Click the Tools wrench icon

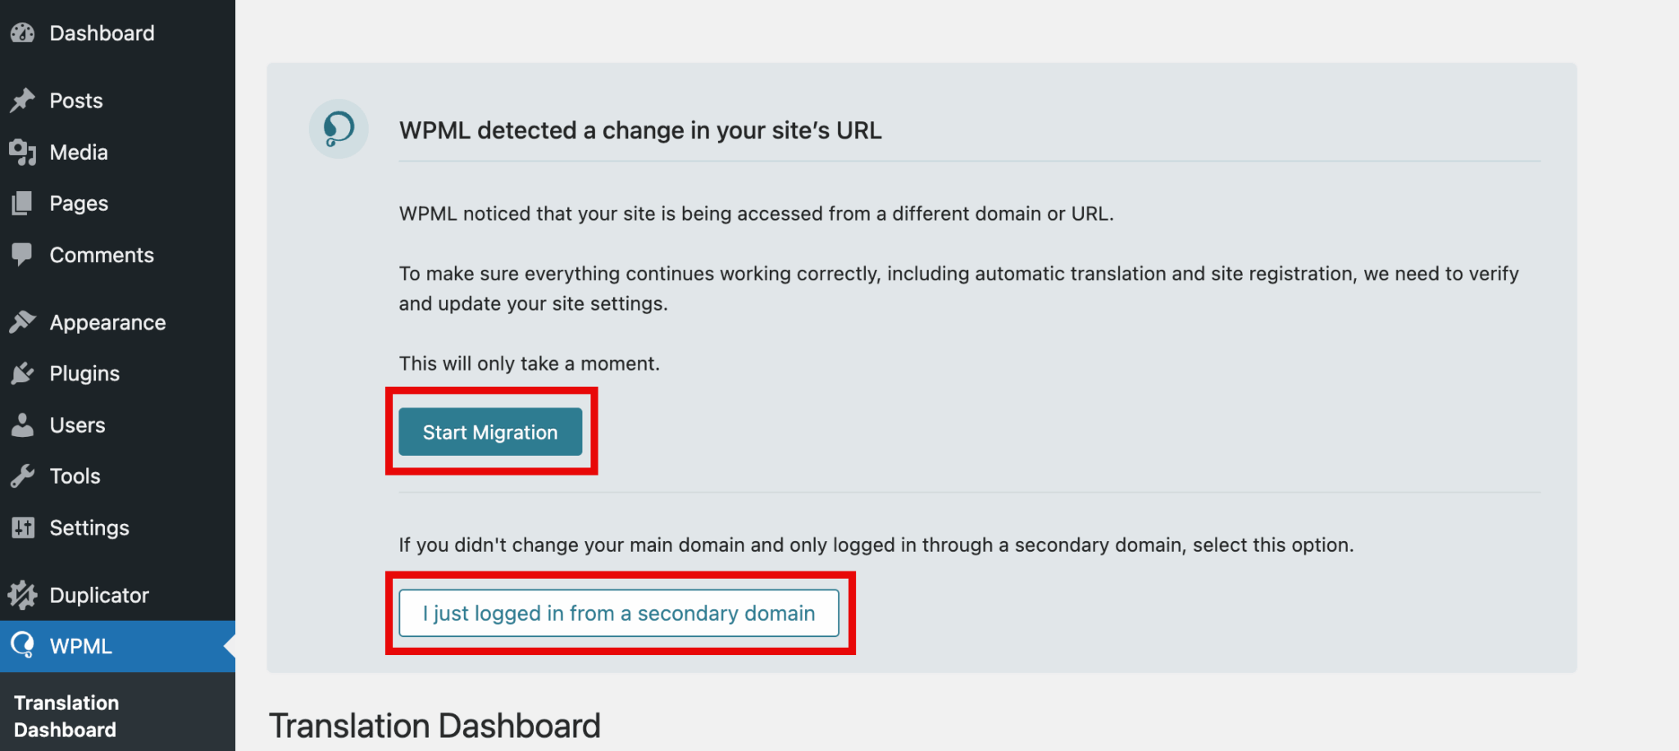click(x=23, y=476)
